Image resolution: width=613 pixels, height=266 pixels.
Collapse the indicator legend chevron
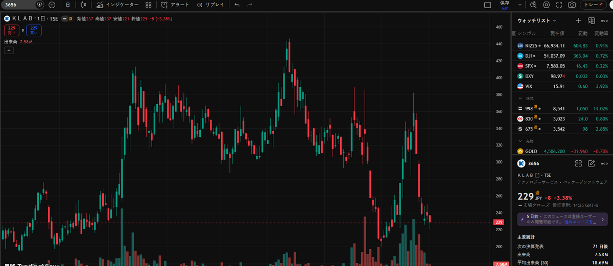[x=9, y=50]
